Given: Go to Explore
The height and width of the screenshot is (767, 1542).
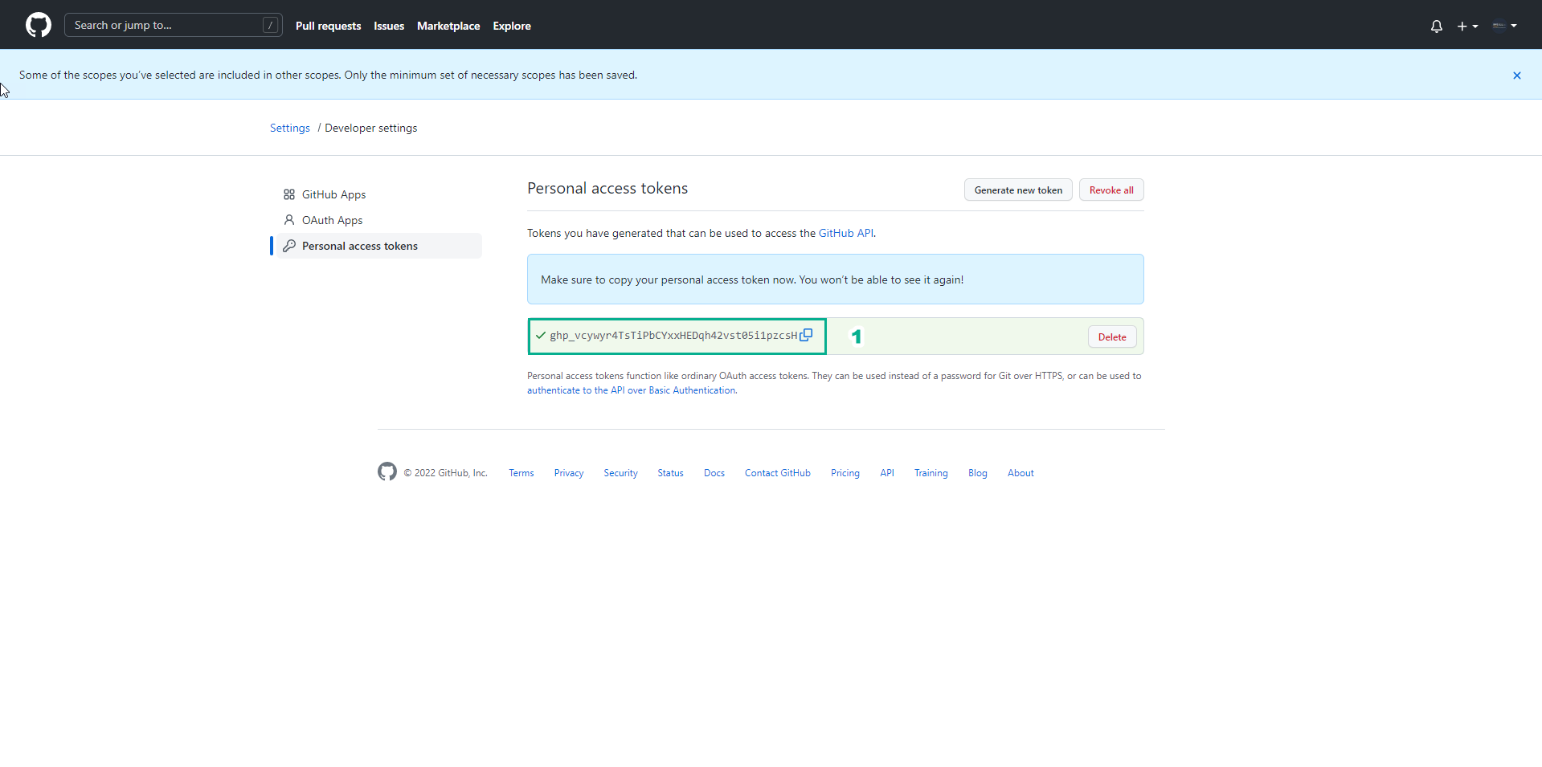Looking at the screenshot, I should click(x=512, y=26).
